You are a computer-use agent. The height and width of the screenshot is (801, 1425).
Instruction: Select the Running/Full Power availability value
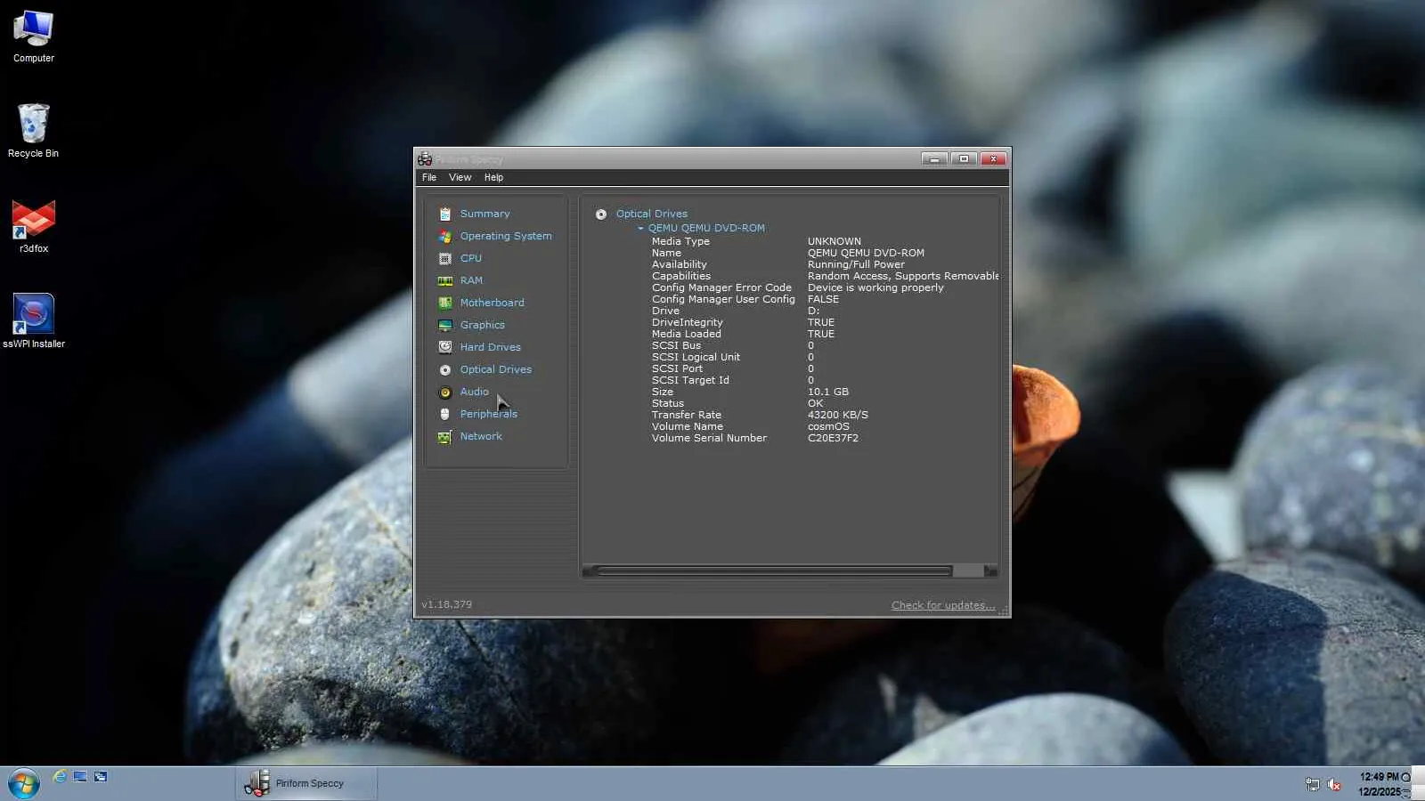[856, 264]
